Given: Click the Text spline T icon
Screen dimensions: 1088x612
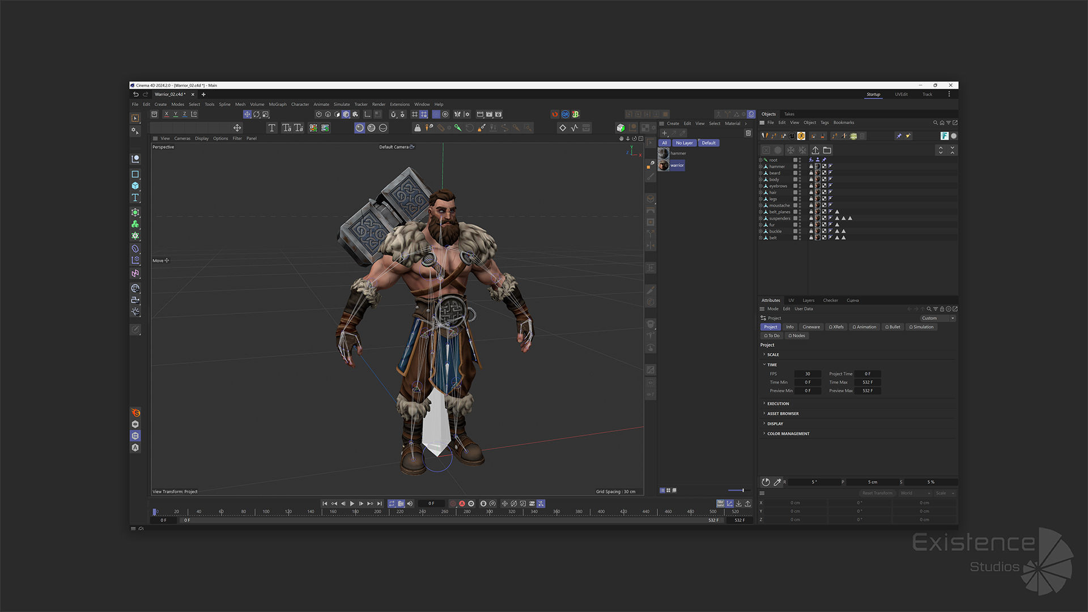Looking at the screenshot, I should [271, 128].
